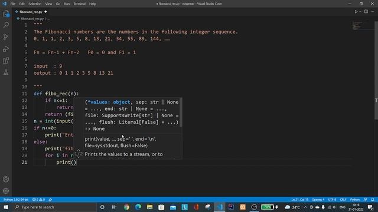Show hidden system tray icons chevron
The image size is (378, 212).
pos(305,207)
